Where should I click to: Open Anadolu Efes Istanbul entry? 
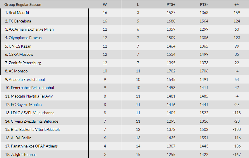pos(27,79)
